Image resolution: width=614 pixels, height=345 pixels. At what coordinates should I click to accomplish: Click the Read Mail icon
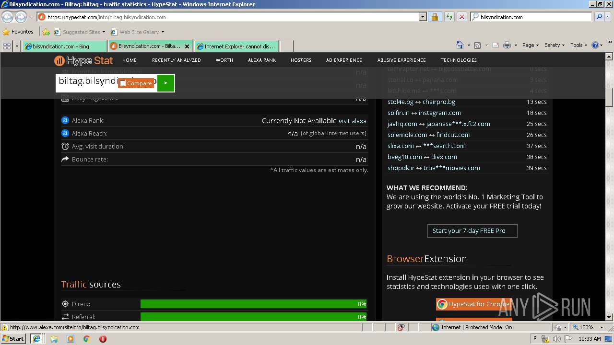(495, 45)
